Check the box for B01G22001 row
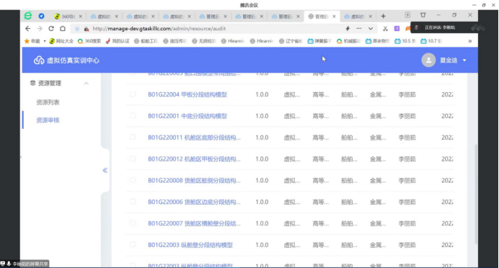The height and width of the screenshot is (268, 499). pos(133,116)
